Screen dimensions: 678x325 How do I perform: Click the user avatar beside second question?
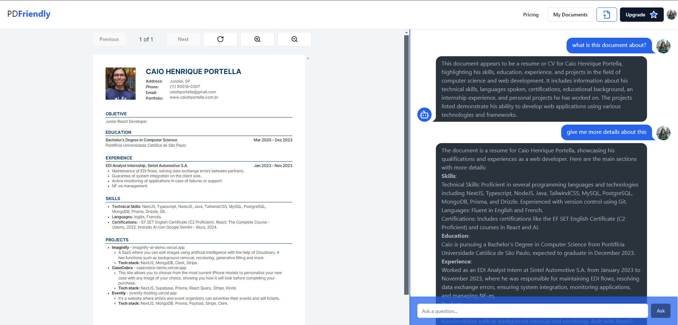coord(663,133)
